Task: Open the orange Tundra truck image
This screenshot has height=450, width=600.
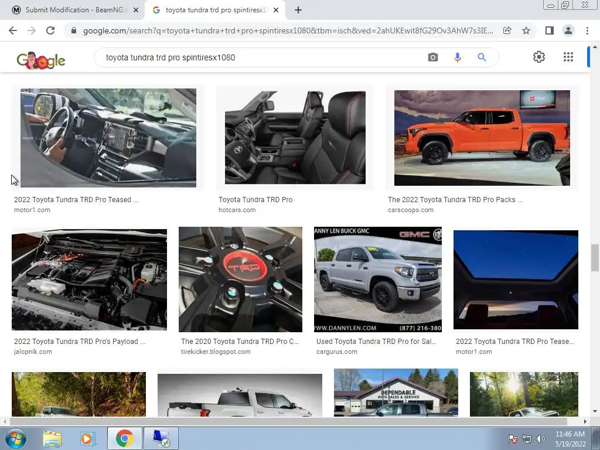Action: [x=482, y=138]
